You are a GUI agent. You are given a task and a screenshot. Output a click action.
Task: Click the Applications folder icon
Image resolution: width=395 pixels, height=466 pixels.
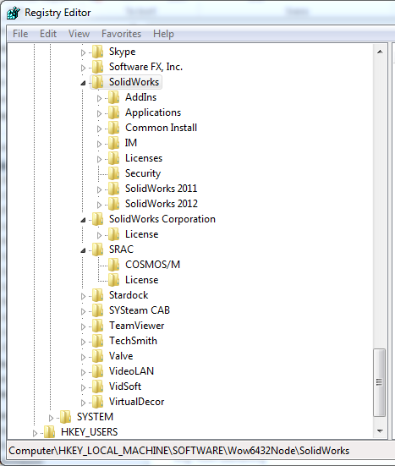[113, 112]
